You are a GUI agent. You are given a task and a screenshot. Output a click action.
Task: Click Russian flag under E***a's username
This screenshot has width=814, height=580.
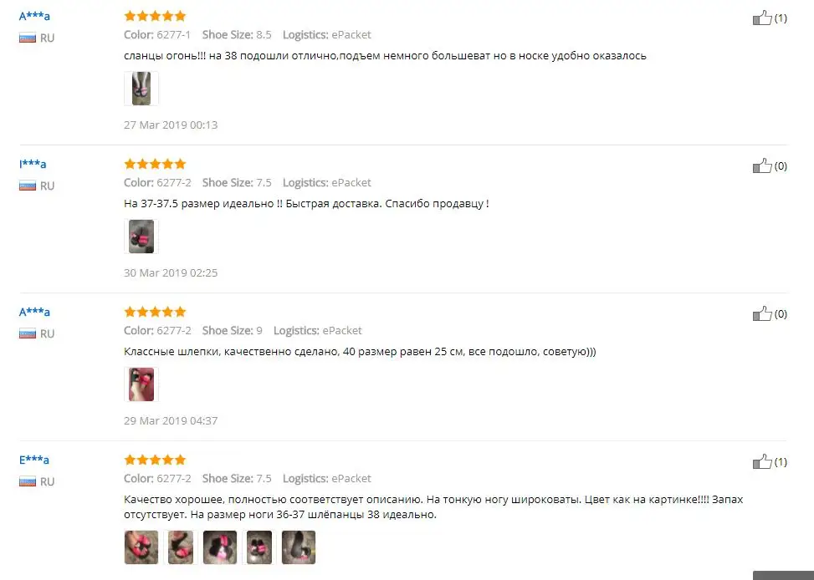coord(28,481)
